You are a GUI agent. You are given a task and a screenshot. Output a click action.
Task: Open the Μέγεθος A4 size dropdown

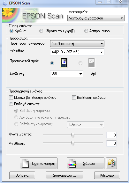tap(77, 52)
